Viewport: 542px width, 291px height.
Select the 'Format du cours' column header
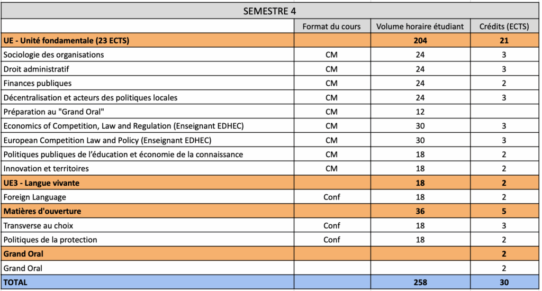[x=331, y=26]
